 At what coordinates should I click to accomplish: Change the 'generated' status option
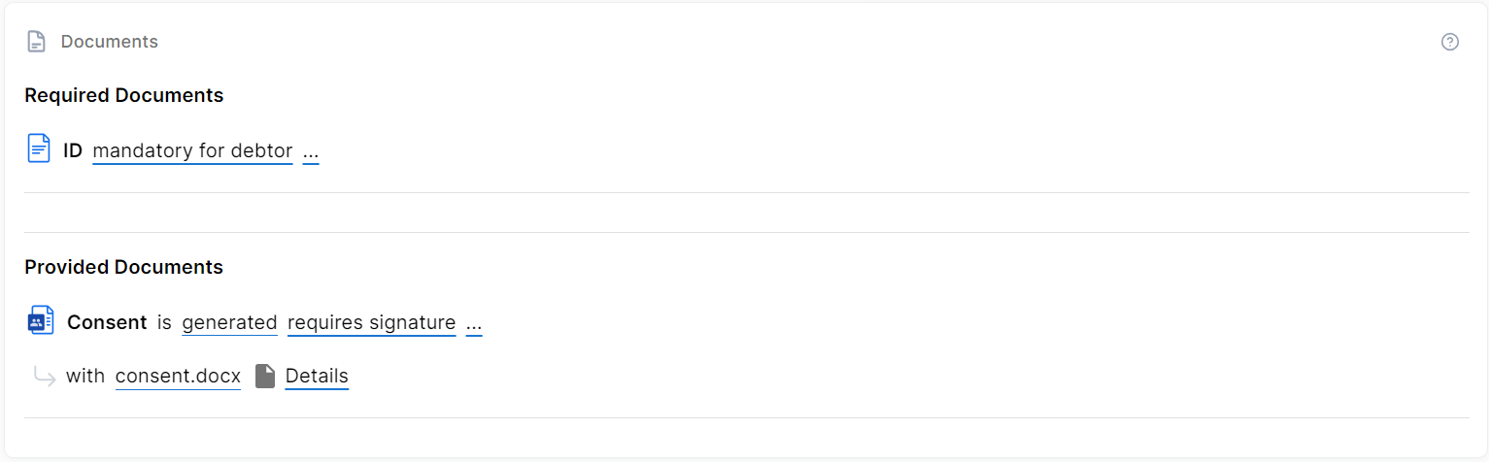(229, 323)
